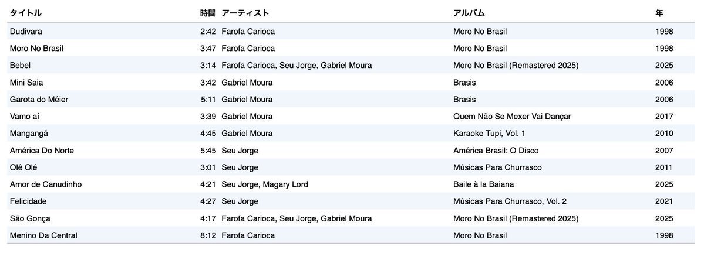Select América Do Norte track
This screenshot has width=704, height=253.
[351, 151]
